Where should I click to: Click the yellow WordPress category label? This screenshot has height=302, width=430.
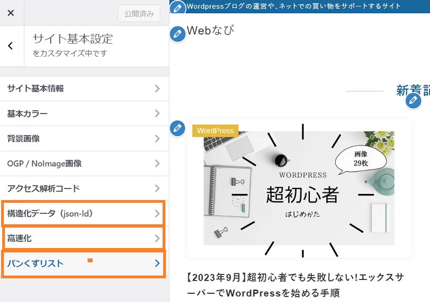tap(215, 131)
